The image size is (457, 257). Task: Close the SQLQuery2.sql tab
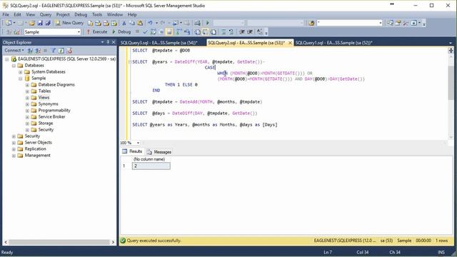[x=290, y=43]
